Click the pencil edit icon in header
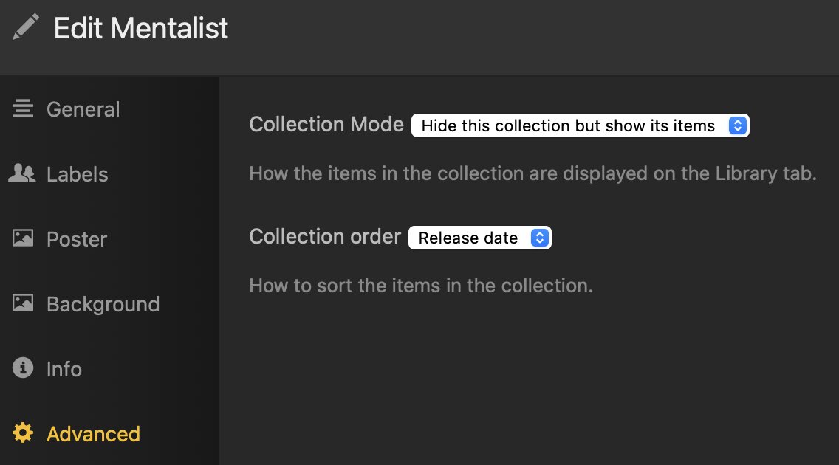 coord(25,29)
